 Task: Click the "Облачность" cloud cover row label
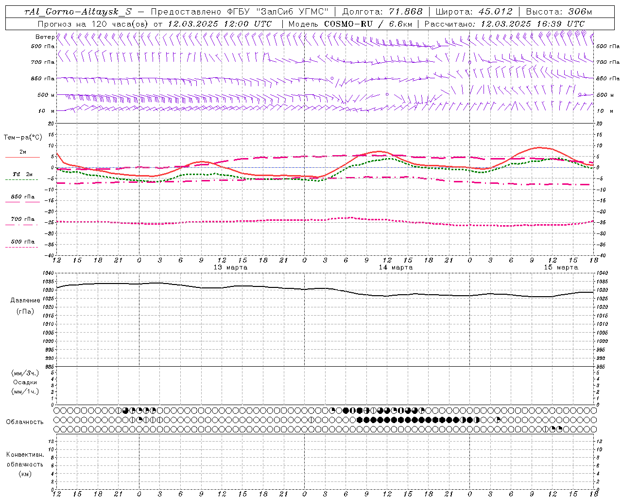click(25, 422)
